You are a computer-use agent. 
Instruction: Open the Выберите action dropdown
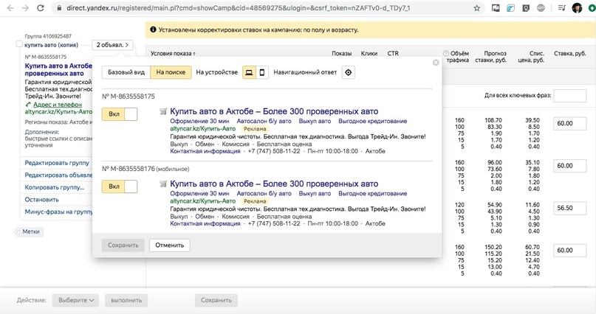(75, 300)
